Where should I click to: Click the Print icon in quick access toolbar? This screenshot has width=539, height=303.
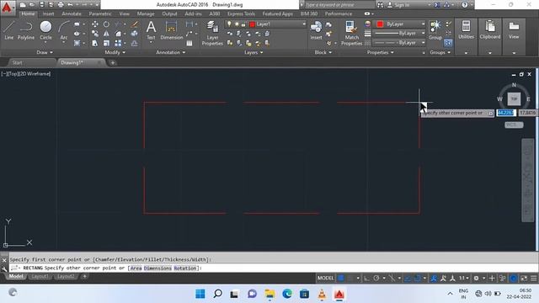click(x=61, y=5)
